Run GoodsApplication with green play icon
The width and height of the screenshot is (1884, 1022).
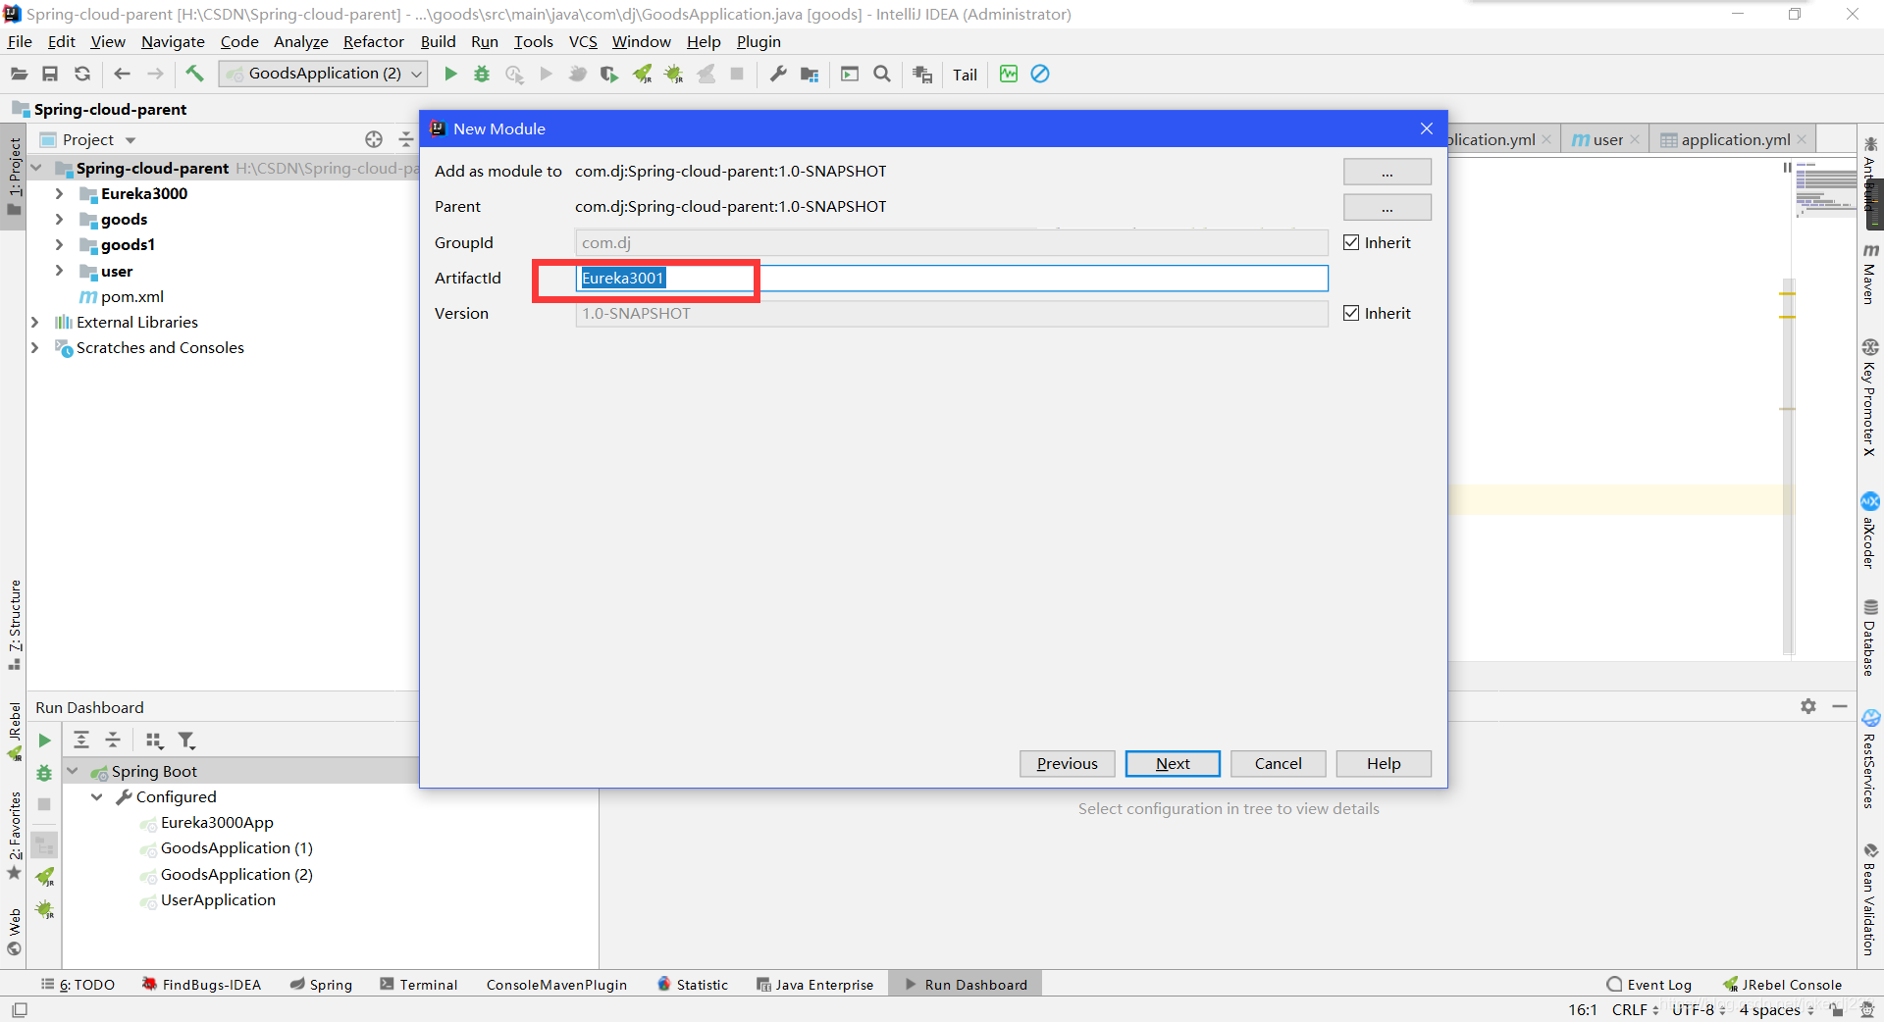[x=450, y=74]
